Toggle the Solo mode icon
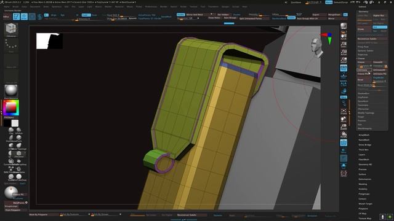Screen dimensions: 394x221 tap(344, 166)
